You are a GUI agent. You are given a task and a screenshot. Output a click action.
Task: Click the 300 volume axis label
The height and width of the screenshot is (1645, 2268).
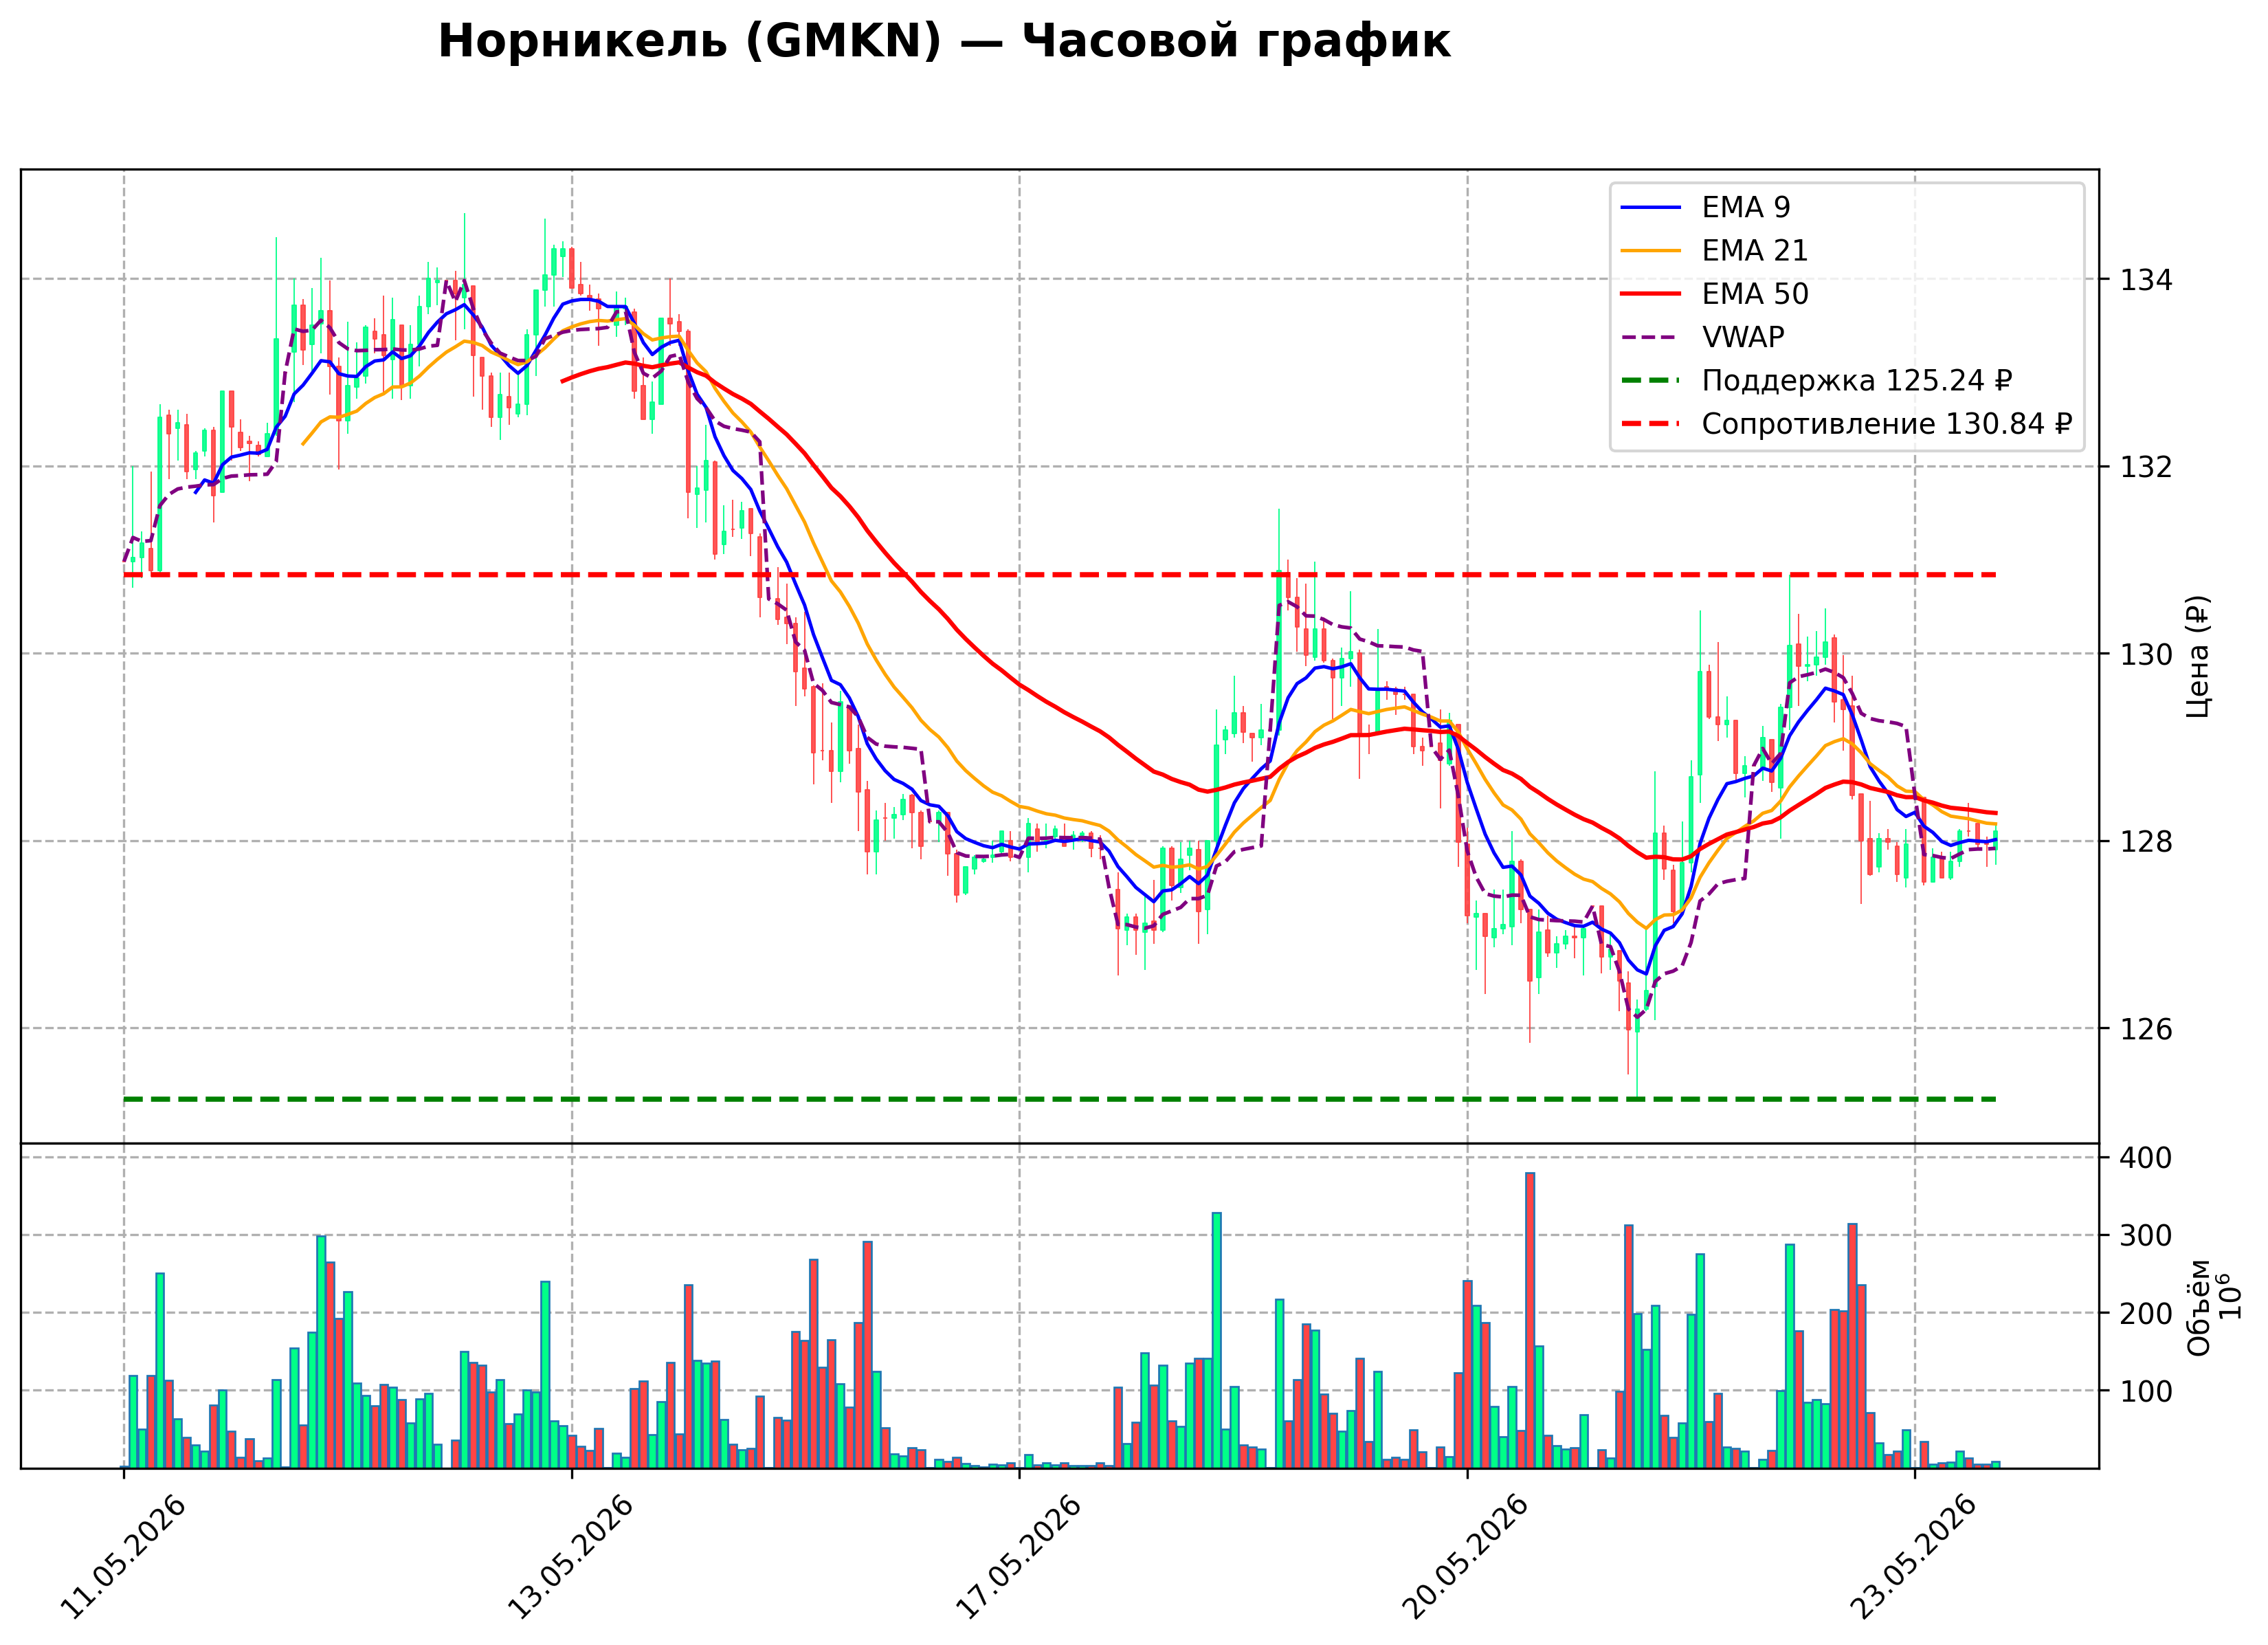point(2145,1236)
